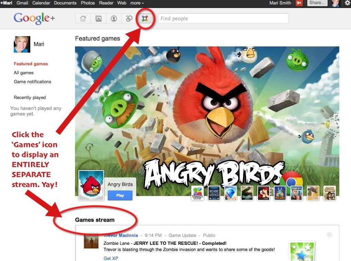Viewport: 351px width, 261px height.
Task: Click the 'Games stream' heading
Action: [95, 220]
